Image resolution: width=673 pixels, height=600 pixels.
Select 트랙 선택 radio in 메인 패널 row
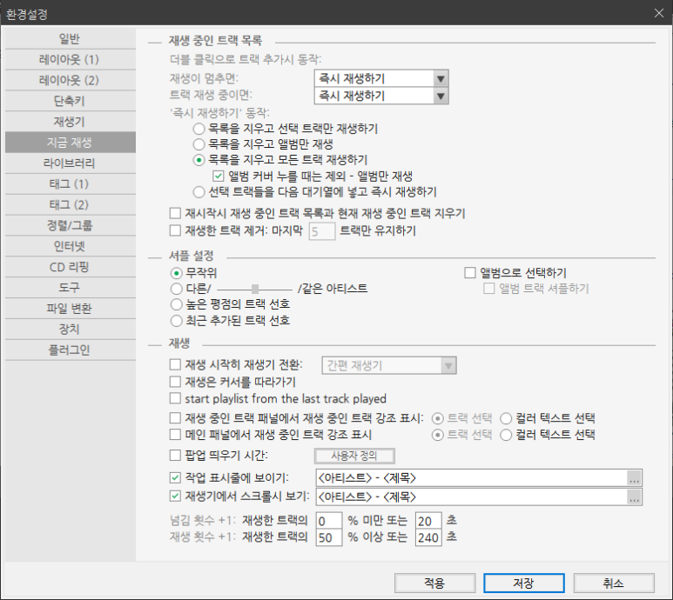click(437, 435)
